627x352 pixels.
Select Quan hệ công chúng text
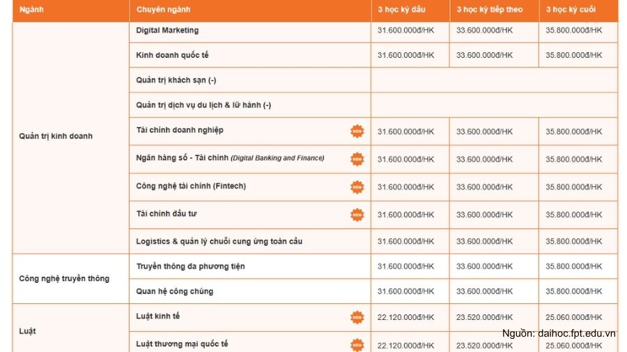(x=175, y=291)
